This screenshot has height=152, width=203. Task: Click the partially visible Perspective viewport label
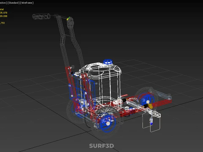[x=3, y=3]
